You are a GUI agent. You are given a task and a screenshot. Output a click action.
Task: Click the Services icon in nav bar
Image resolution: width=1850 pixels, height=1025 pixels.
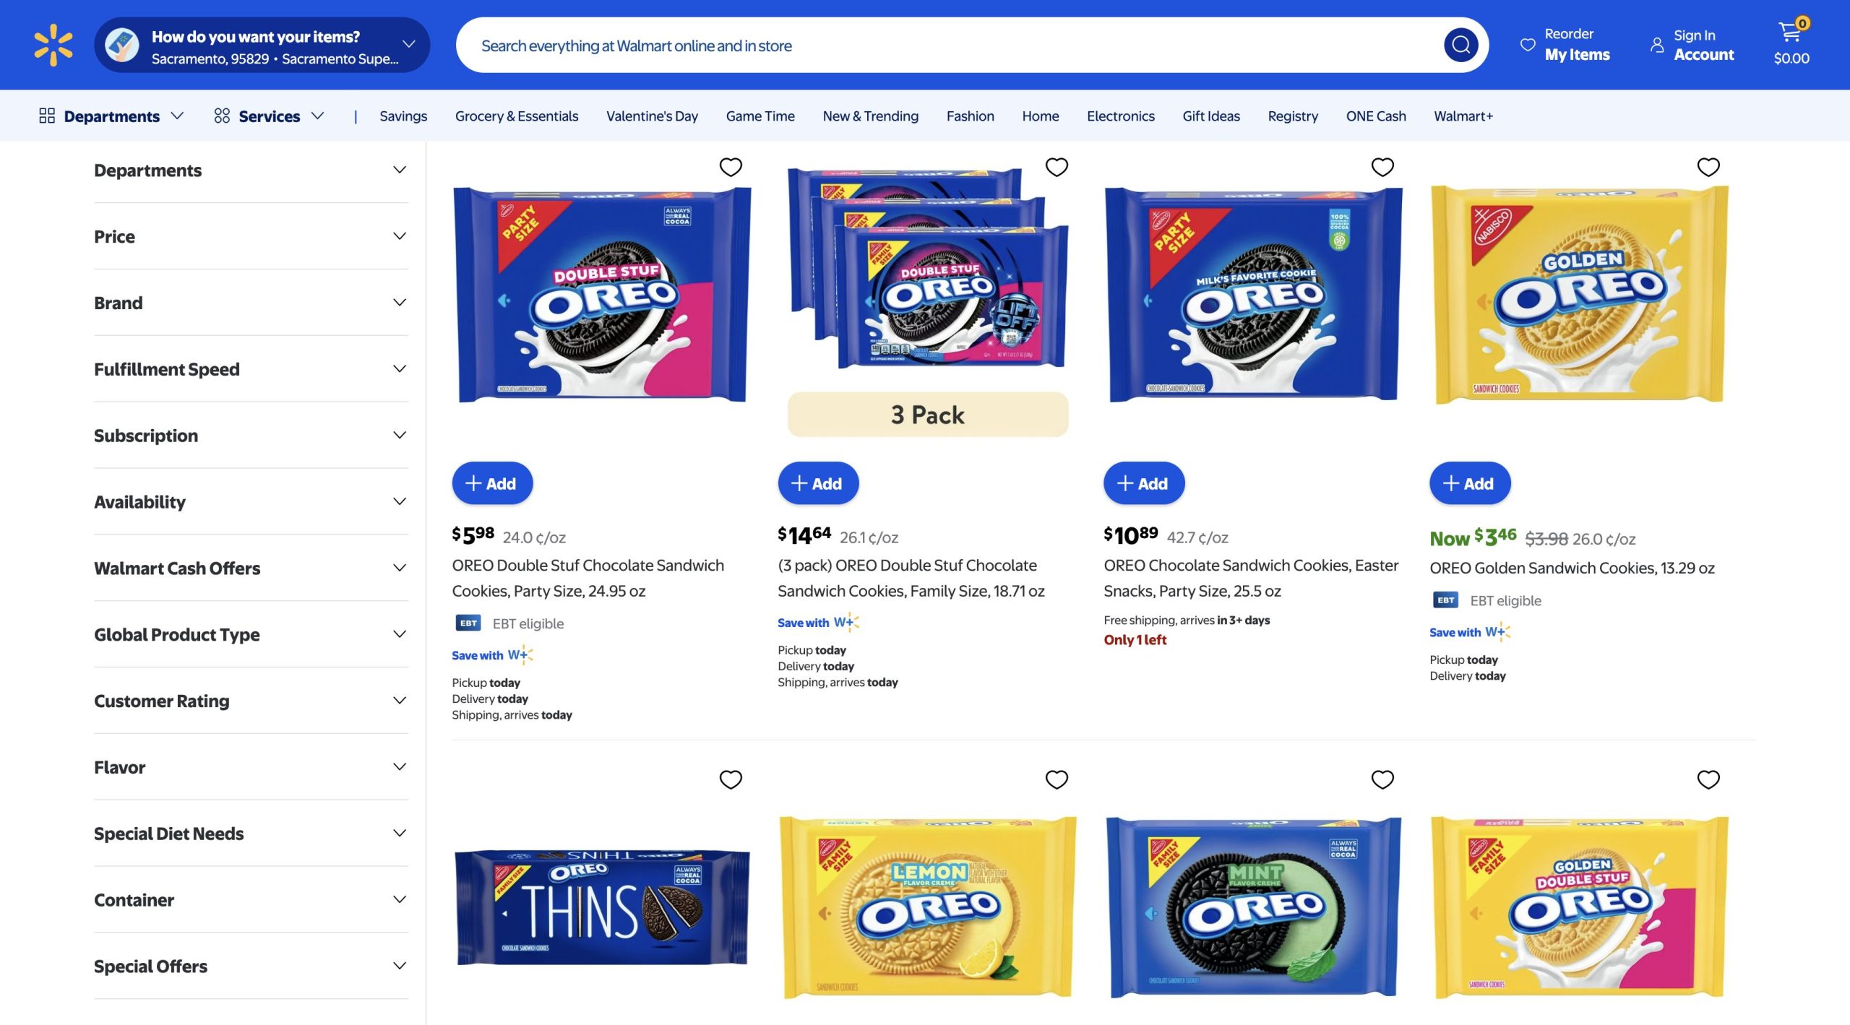pos(222,116)
